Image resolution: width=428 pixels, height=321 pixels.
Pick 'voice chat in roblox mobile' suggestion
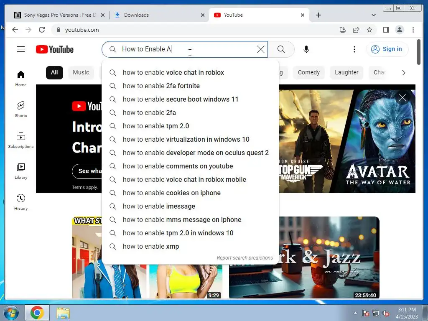coord(190,180)
